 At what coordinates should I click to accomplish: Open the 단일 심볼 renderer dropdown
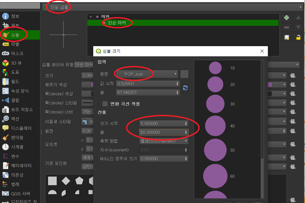(172, 7)
